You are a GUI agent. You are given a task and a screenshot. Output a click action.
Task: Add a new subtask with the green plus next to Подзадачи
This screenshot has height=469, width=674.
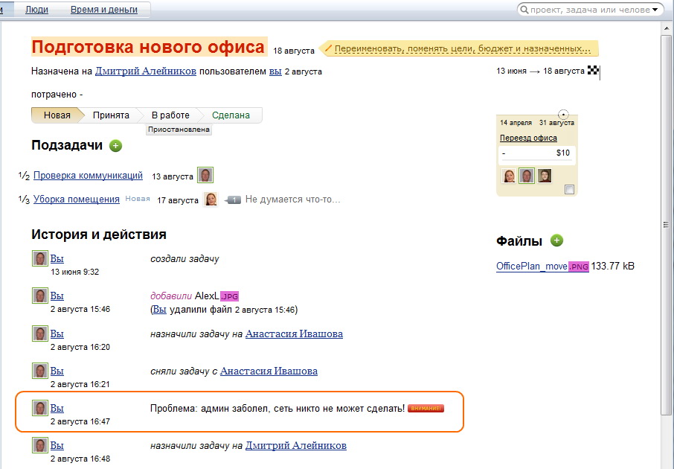click(115, 146)
